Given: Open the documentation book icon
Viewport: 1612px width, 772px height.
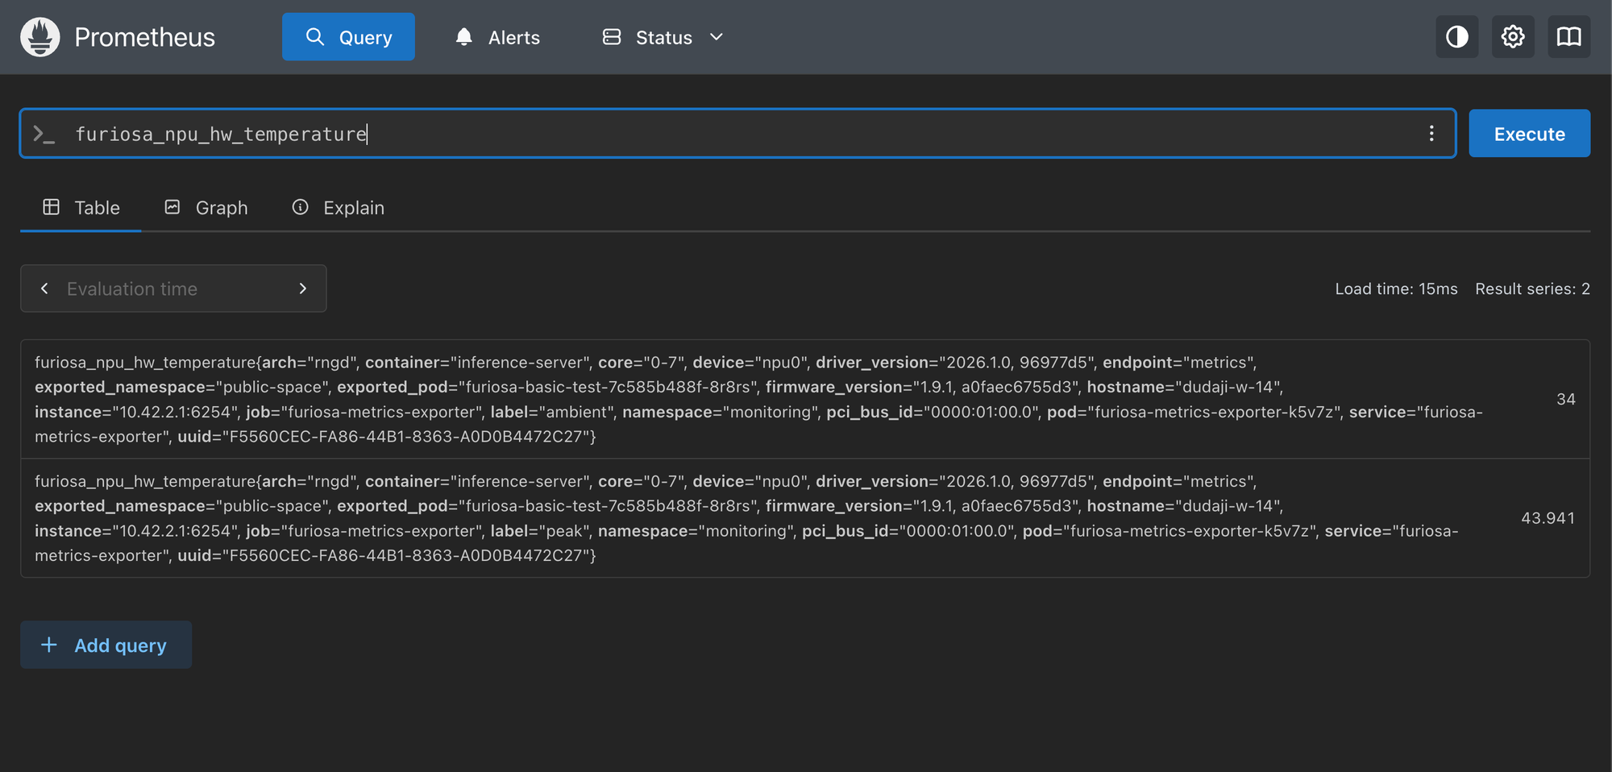Looking at the screenshot, I should [x=1568, y=37].
